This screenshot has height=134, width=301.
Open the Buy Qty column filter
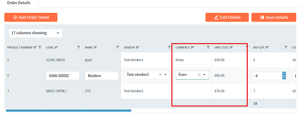pos(286,47)
